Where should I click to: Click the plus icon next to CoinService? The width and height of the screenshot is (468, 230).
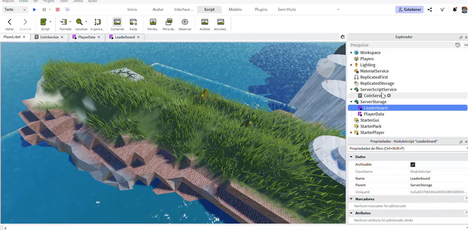[x=389, y=96]
